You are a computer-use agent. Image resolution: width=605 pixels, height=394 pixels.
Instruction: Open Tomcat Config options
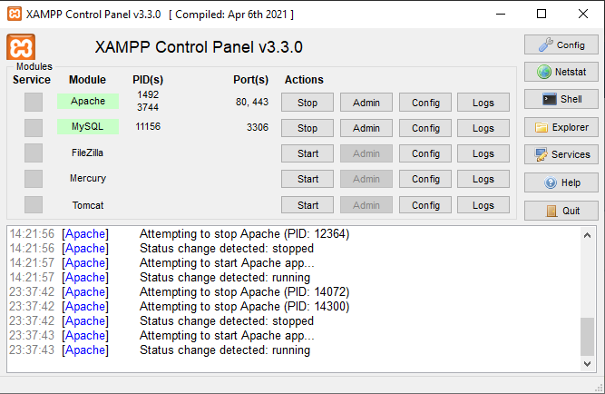[x=425, y=205]
